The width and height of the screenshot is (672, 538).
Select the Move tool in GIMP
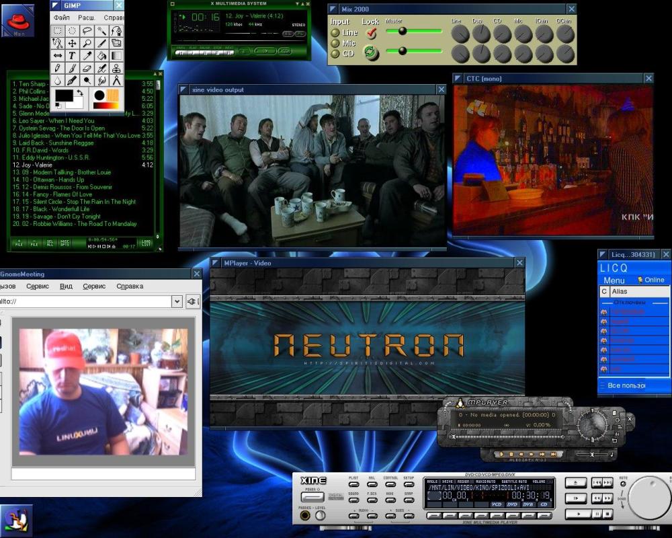click(x=72, y=43)
